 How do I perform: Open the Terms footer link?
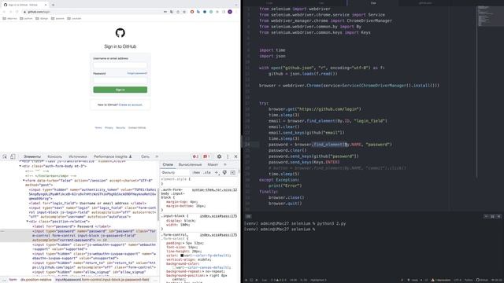coord(98,127)
